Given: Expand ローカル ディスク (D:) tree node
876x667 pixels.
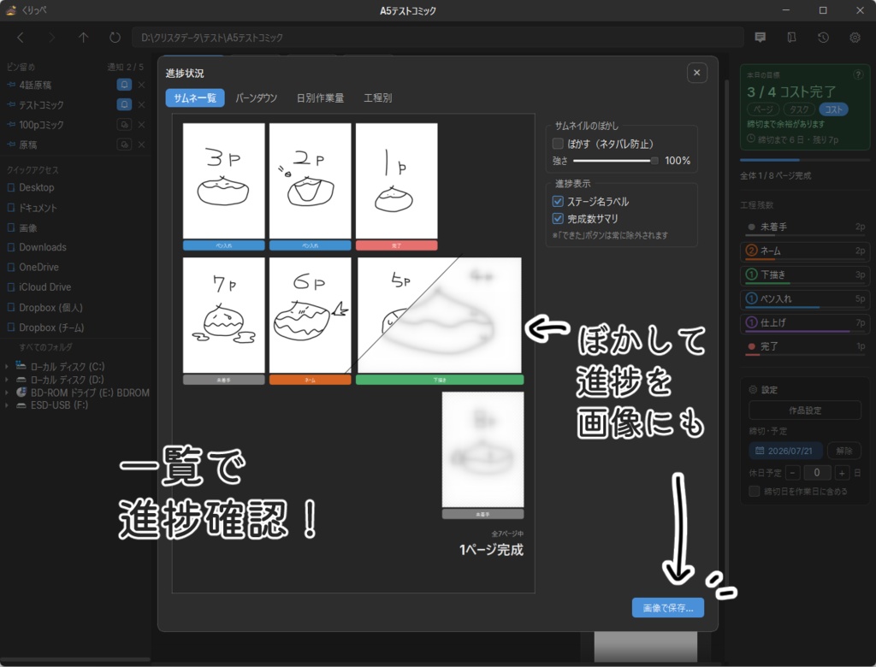Looking at the screenshot, I should 7,380.
